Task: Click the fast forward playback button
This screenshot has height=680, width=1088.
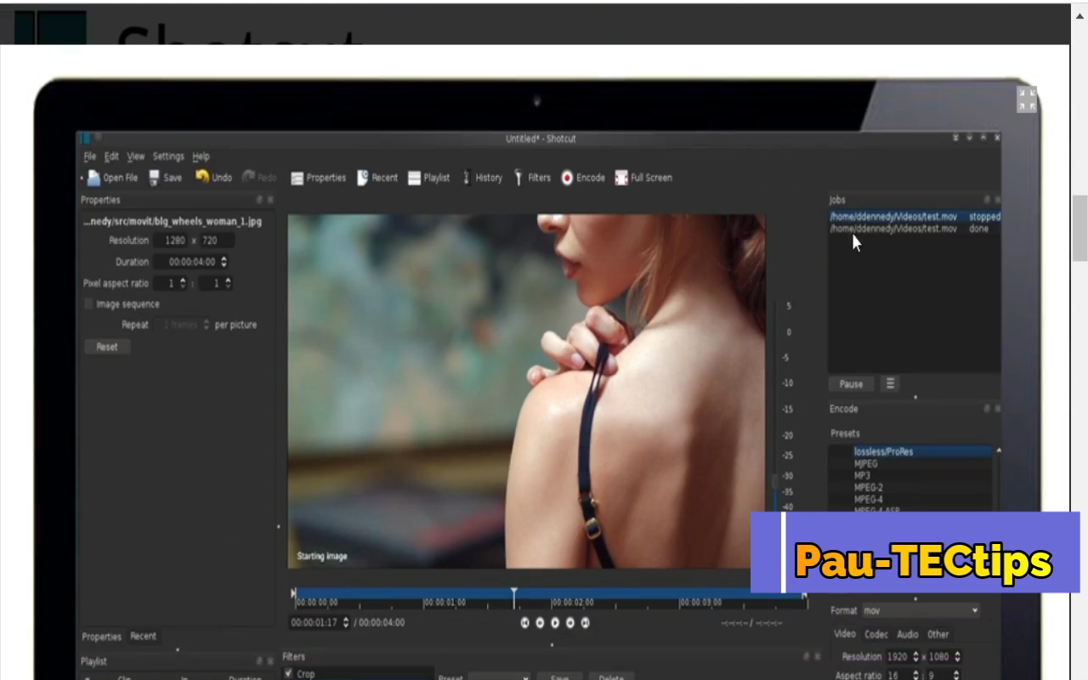Action: pos(570,623)
